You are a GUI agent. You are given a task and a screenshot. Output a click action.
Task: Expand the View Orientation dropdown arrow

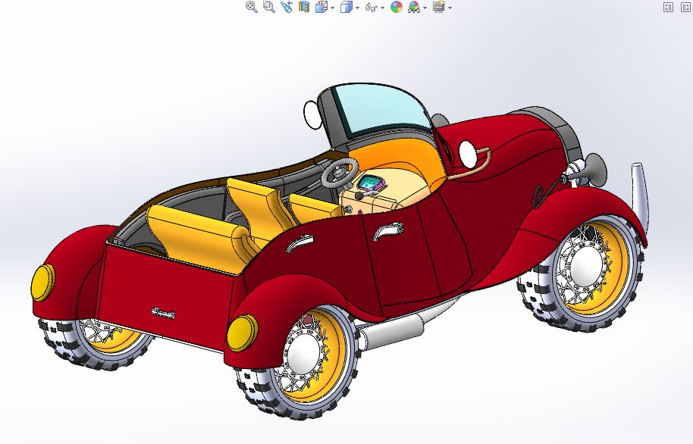[x=332, y=8]
